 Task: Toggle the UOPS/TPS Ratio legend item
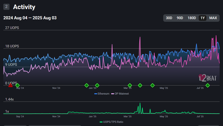coord(111,122)
